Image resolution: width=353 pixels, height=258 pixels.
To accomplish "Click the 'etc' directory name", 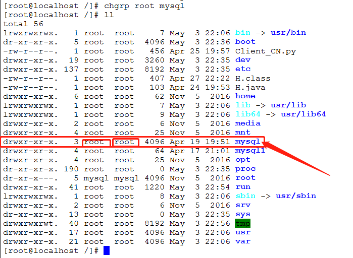I will coord(243,69).
